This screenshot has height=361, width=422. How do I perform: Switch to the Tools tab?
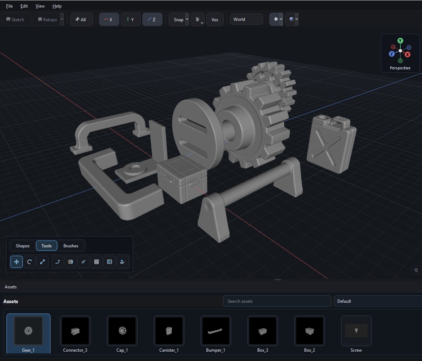tap(46, 246)
